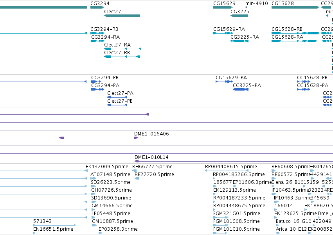Viewport: 333px width, 235px height.
Task: Select protein CG15628-PB
Action: coord(304,82)
